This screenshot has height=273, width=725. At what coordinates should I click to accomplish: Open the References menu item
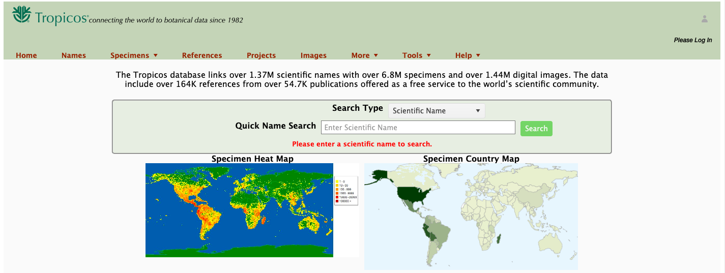click(202, 55)
